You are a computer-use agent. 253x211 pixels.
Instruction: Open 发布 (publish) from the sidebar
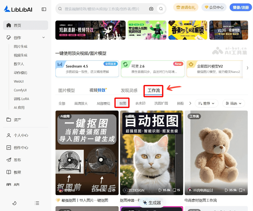[x=17, y=160]
